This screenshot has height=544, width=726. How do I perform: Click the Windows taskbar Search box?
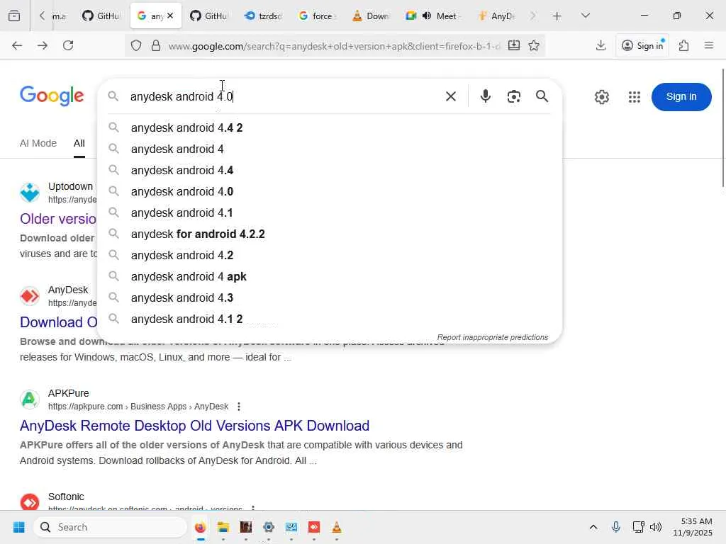point(110,527)
